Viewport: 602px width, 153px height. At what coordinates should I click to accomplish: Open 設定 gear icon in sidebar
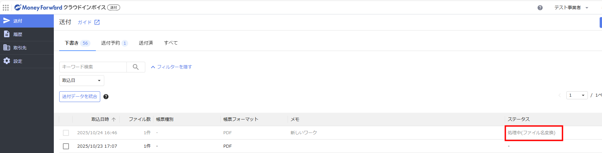point(6,61)
